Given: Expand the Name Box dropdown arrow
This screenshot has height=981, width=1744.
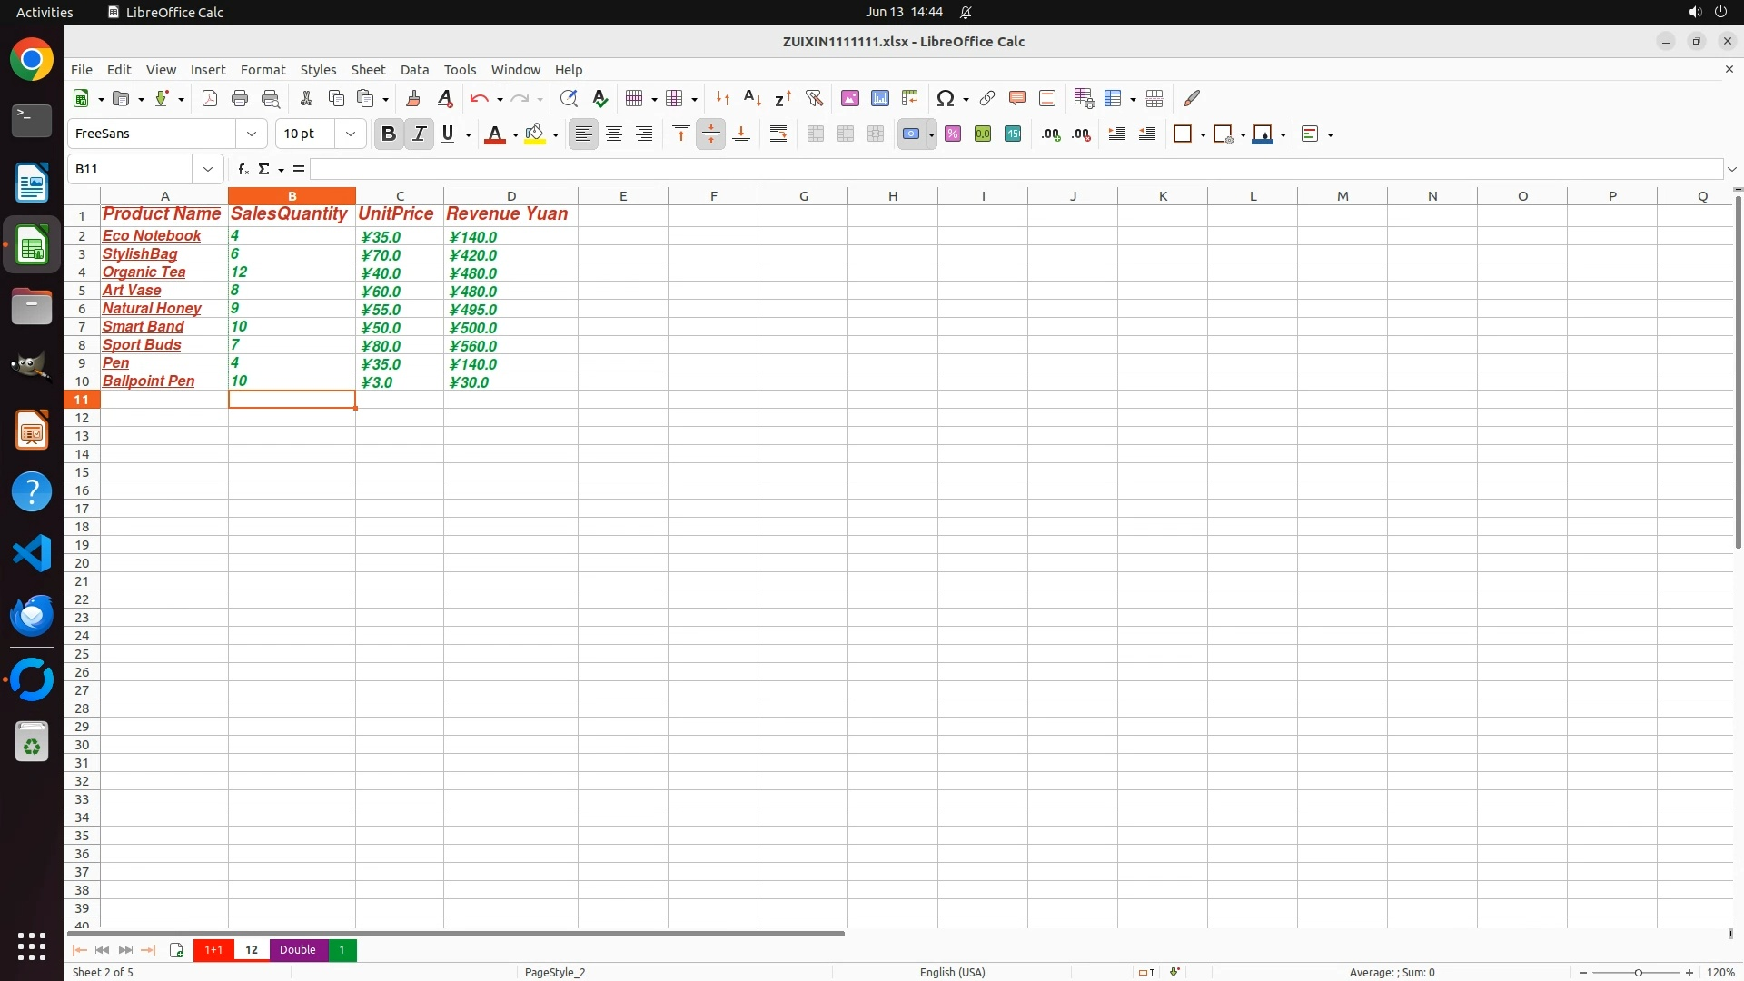Looking at the screenshot, I should 208,169.
